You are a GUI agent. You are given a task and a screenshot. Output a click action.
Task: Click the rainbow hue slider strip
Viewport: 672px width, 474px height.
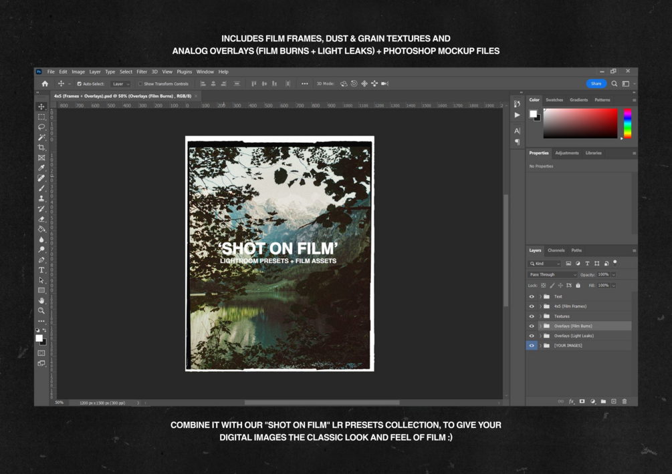click(x=627, y=124)
